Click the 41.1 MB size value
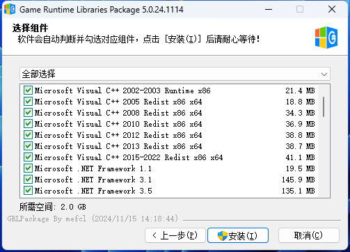This screenshot has height=252, width=350. point(300,157)
